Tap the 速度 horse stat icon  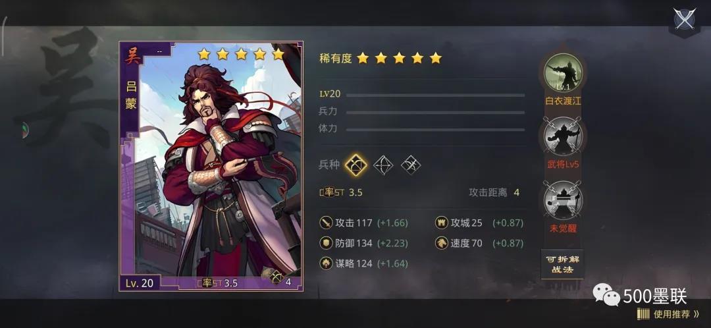[441, 243]
